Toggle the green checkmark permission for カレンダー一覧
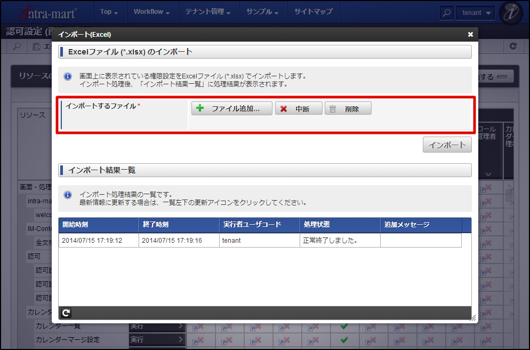 (345, 326)
